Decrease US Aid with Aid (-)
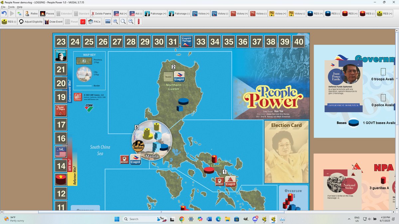This screenshot has height=224, width=399. click(136, 14)
